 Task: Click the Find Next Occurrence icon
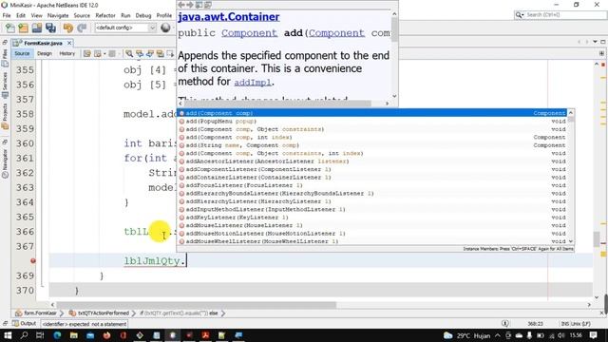150,54
